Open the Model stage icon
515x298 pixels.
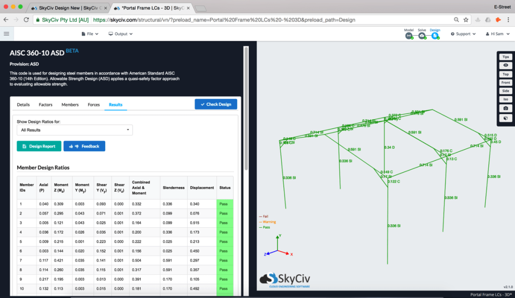click(x=409, y=35)
